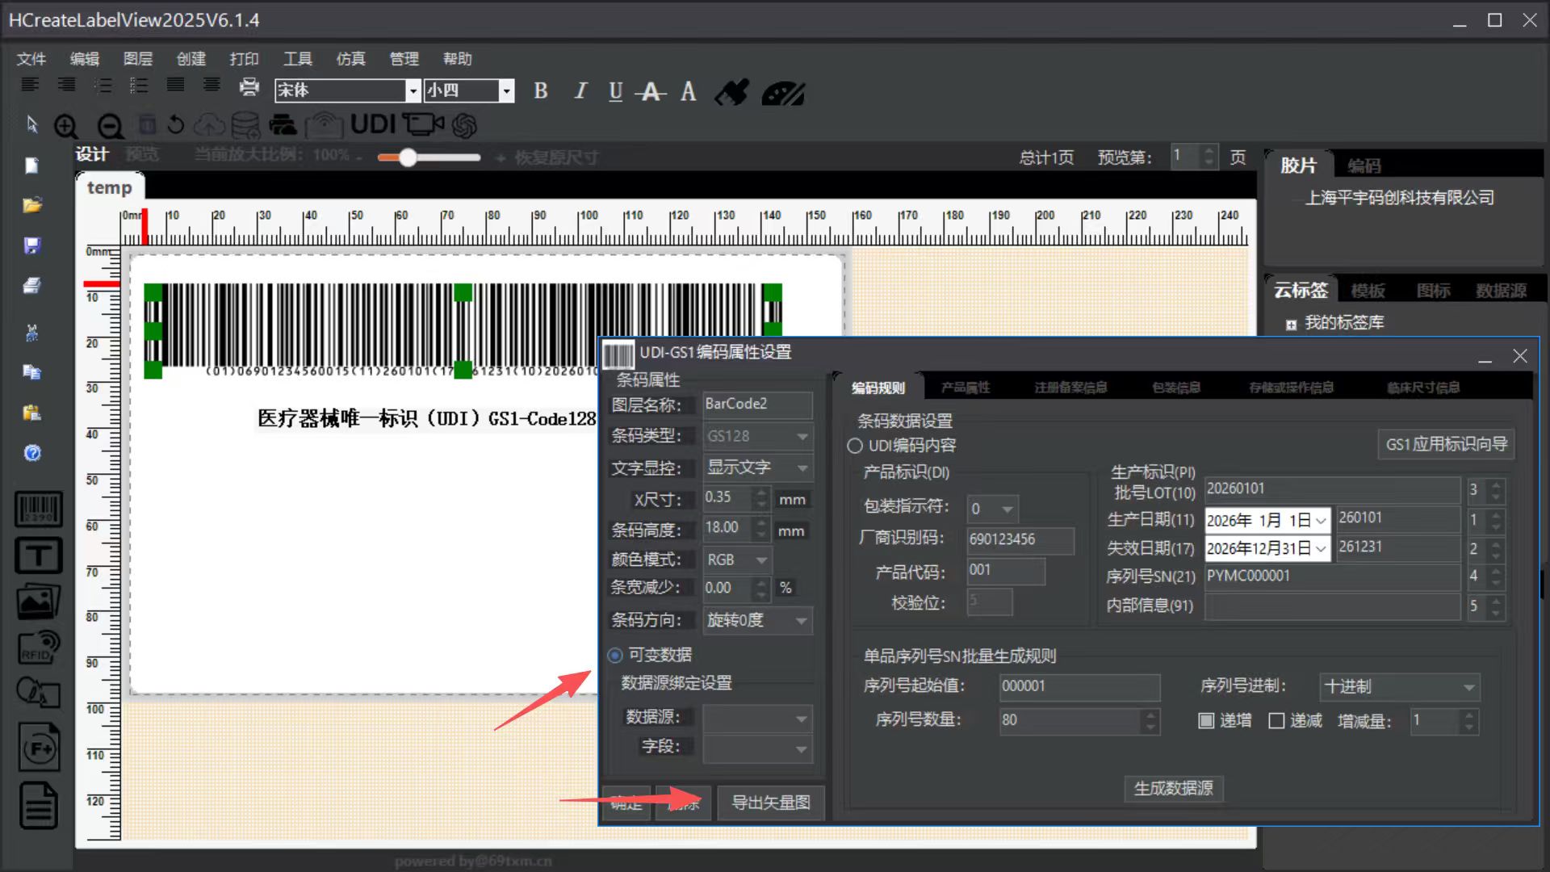Click the save floppy disk icon
This screenshot has height=872, width=1550.
click(32, 245)
